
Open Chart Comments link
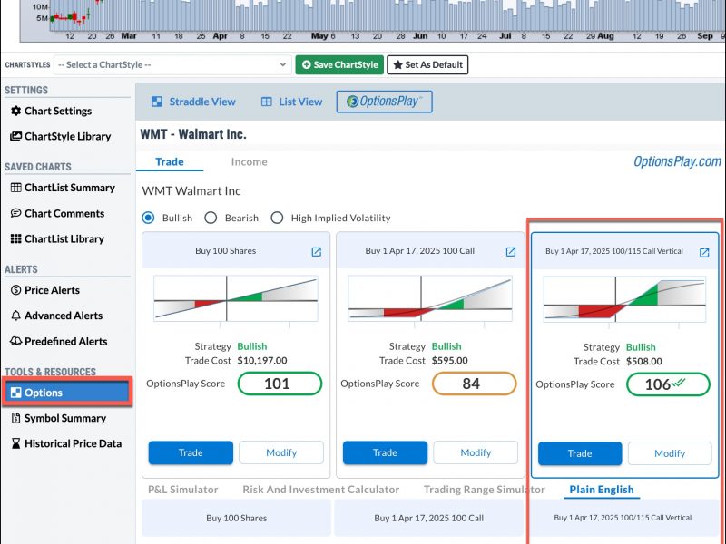64,213
